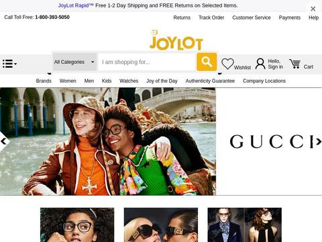The height and width of the screenshot is (242, 322).
Task: Open Joy of the Day
Action: [x=162, y=81]
